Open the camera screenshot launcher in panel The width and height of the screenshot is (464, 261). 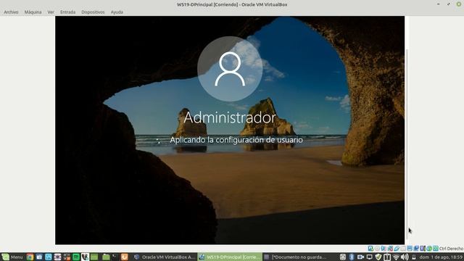39,257
